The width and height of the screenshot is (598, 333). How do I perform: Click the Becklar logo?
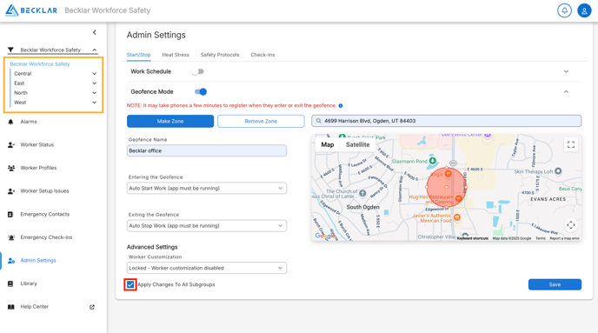tap(31, 10)
